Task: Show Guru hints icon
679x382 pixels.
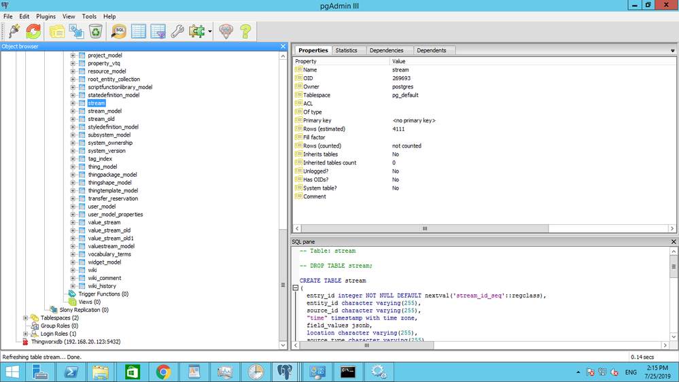Action: [226, 31]
